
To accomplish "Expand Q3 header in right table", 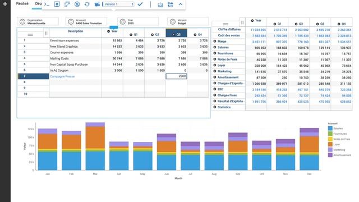I will [x=317, y=24].
